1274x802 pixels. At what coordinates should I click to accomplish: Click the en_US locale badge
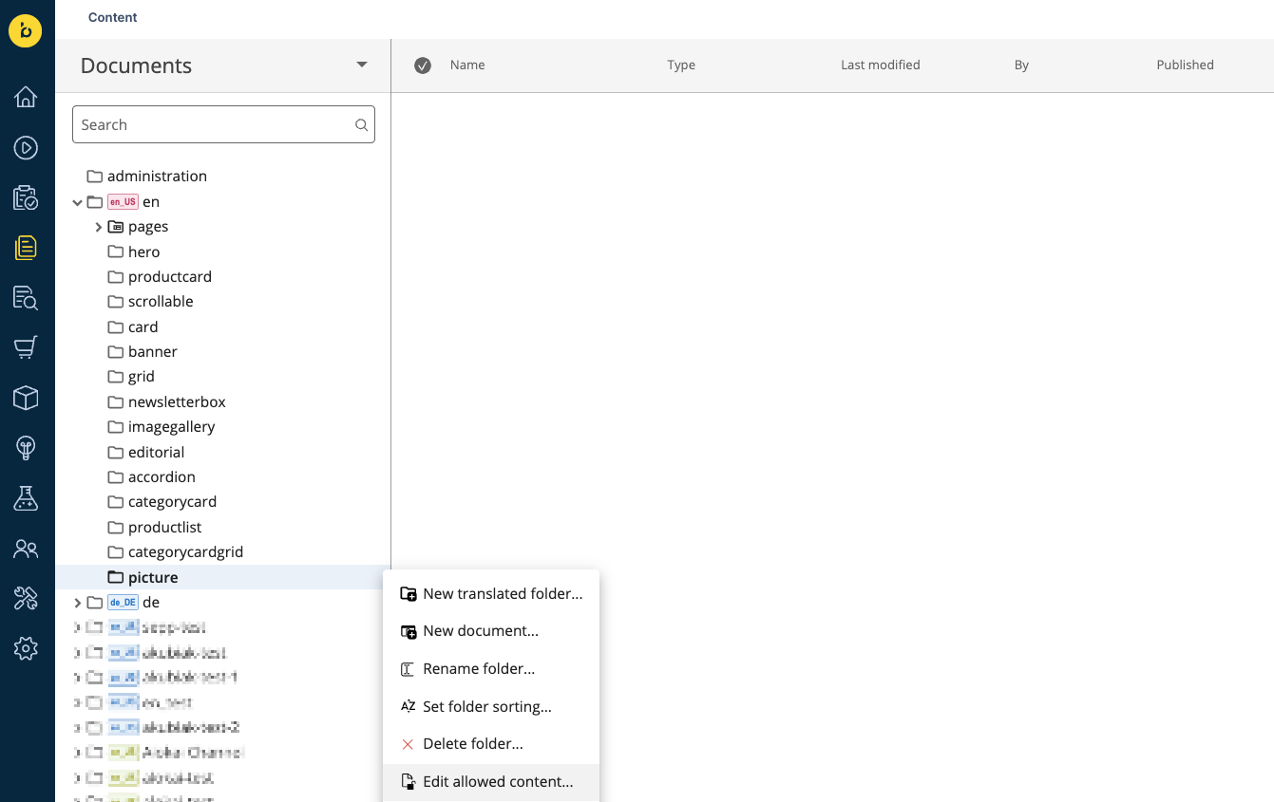pyautogui.click(x=123, y=202)
